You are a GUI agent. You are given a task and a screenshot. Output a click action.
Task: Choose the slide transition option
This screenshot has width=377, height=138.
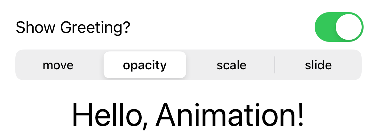318,65
